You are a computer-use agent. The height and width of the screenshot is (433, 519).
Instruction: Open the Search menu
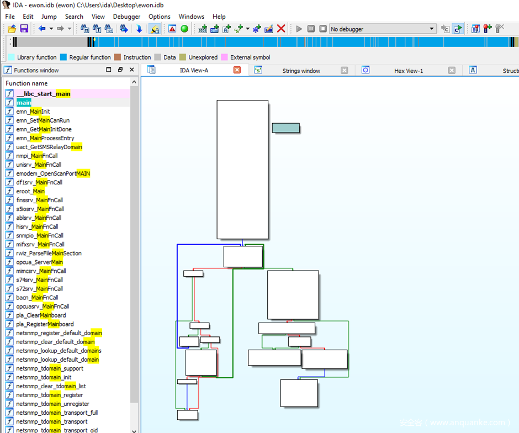coord(74,17)
